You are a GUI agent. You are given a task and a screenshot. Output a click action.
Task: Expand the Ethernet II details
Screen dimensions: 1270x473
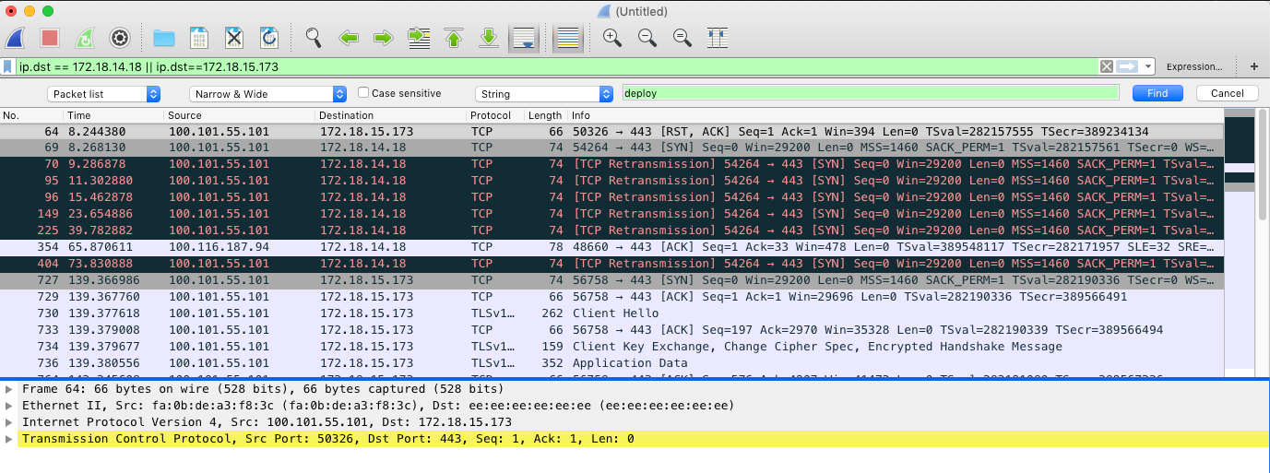9,406
